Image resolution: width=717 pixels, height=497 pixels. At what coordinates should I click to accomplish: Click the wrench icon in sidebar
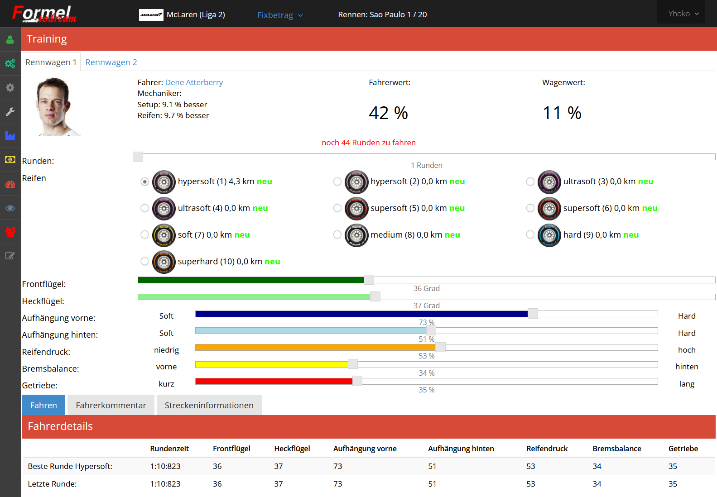click(x=10, y=112)
